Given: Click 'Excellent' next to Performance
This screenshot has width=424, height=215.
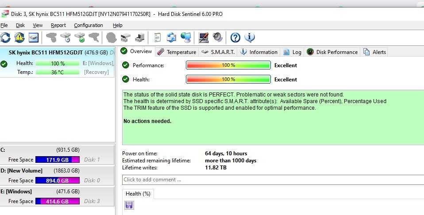Looking at the screenshot, I should click(285, 65).
